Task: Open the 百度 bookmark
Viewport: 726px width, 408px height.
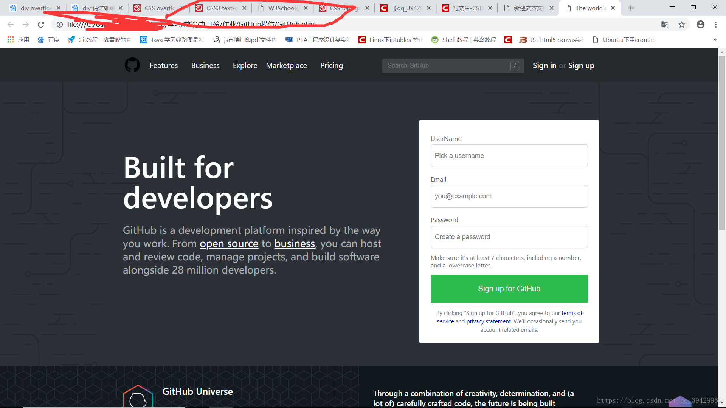Action: (48, 40)
